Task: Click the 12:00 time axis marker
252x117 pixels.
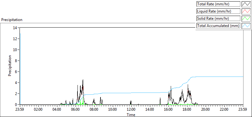Action: 131,110
